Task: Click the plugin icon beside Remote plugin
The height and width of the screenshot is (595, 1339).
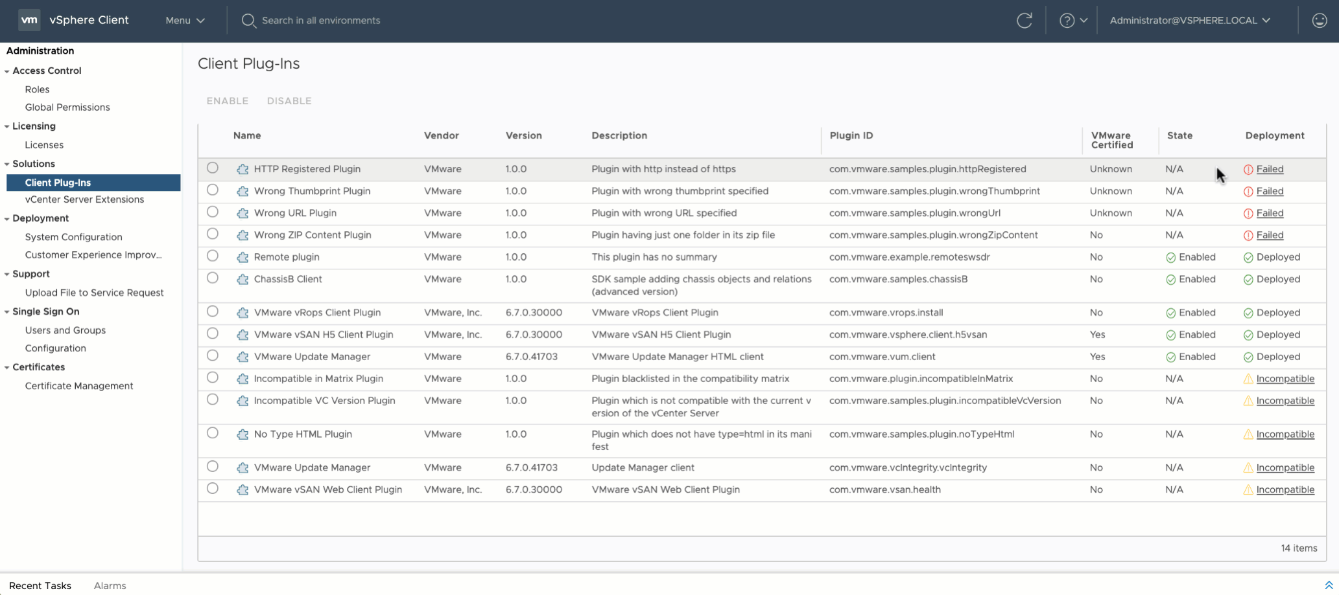Action: pyautogui.click(x=243, y=258)
